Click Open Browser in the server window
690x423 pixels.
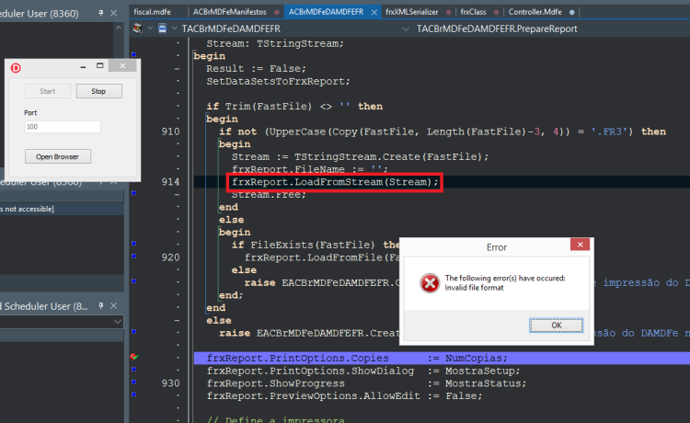coord(58,156)
